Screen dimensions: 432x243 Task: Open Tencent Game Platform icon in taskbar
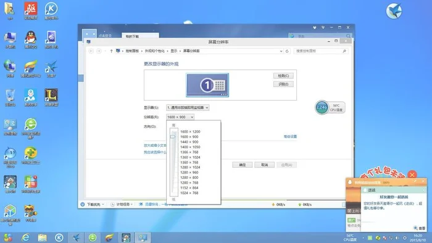[x=109, y=237]
